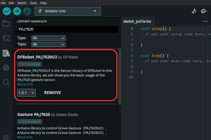This screenshot has height=140, width=211.
Task: Click the Upload arrow button
Action: pyautogui.click(x=17, y=11)
